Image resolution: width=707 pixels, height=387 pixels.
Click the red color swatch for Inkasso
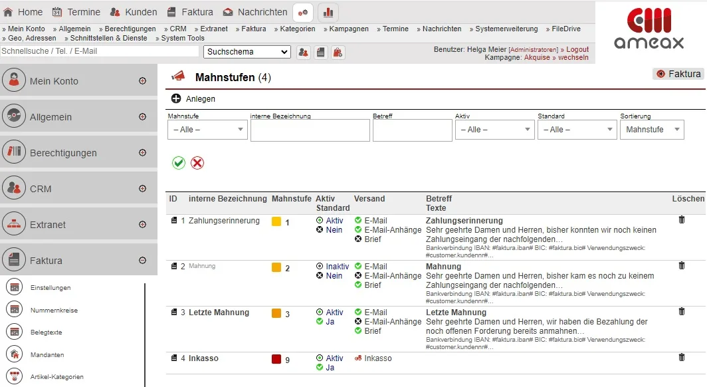(x=276, y=359)
